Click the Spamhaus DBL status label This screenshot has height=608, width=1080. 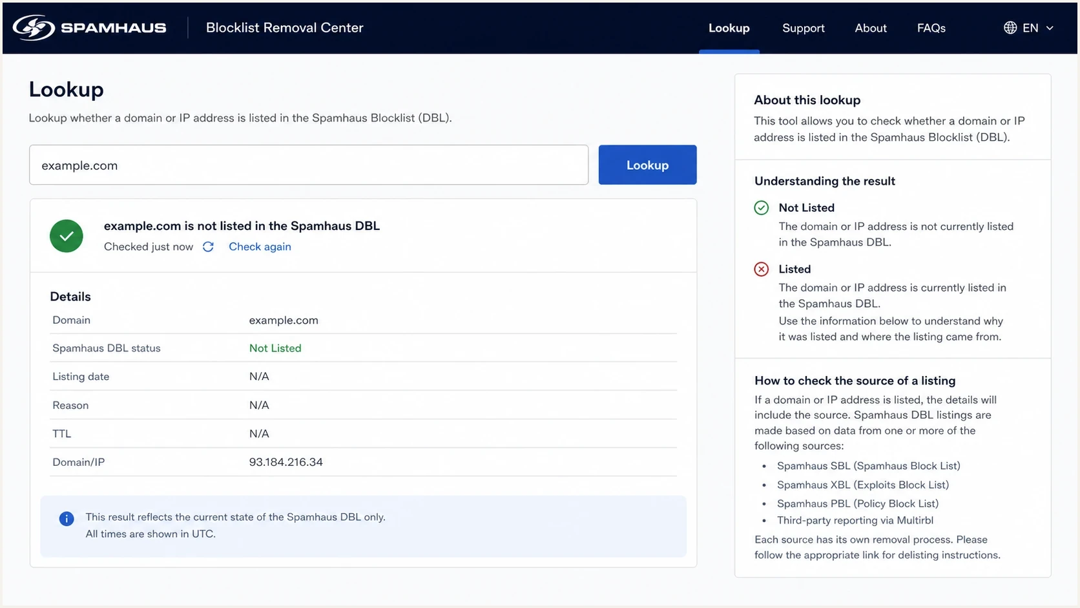[x=107, y=348]
